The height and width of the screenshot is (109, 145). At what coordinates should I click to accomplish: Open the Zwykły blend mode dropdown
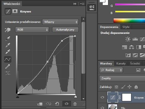[122, 78]
